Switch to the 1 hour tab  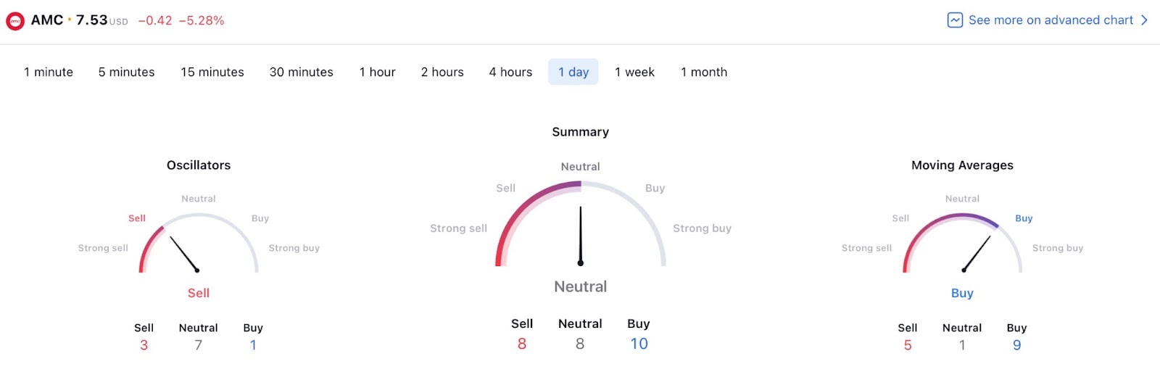click(378, 72)
